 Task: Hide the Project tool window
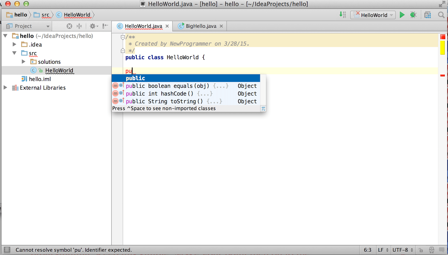tap(105, 26)
